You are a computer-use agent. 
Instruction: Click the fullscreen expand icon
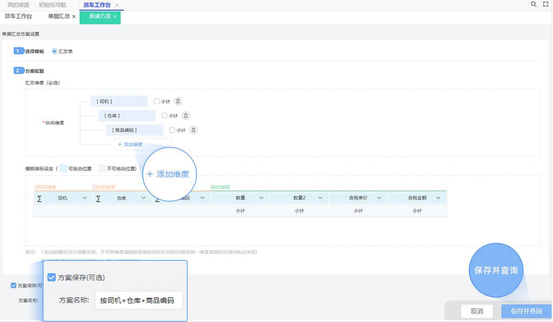[546, 4]
